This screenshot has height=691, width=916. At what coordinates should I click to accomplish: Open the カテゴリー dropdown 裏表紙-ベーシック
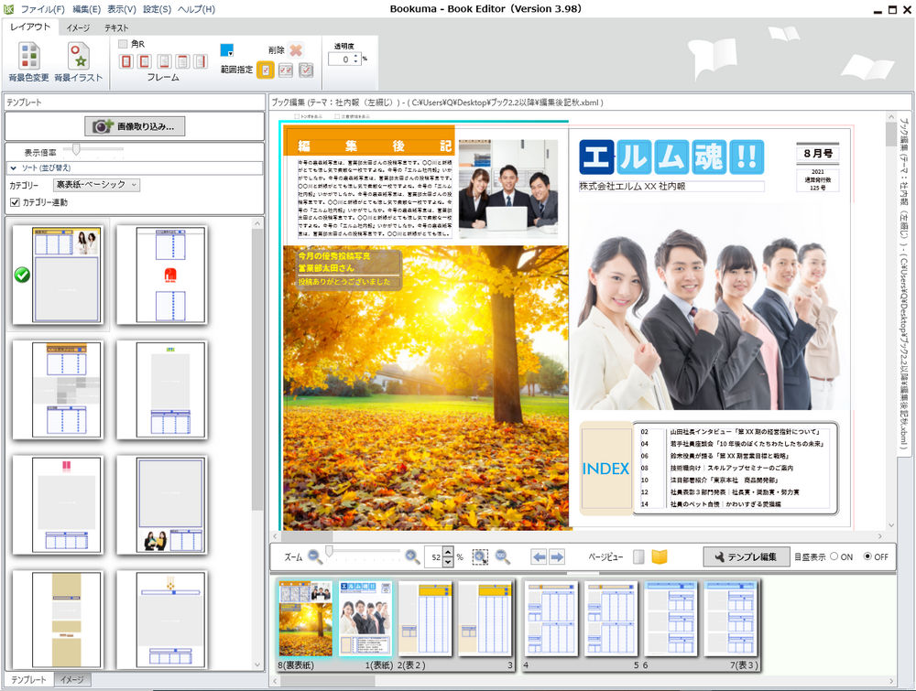point(96,185)
